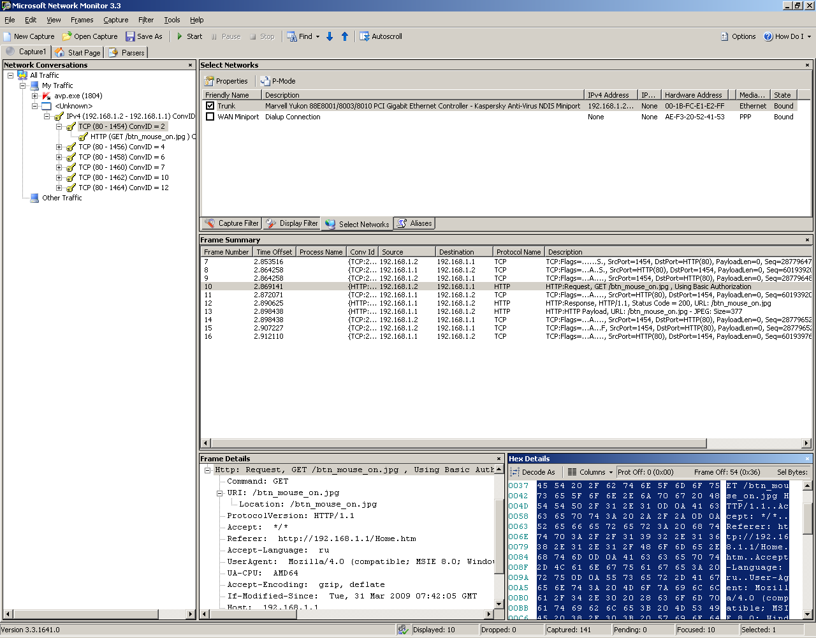The image size is (816, 638).
Task: Expand TCP (80 - 1462) ConvID = 10
Action: (59, 177)
